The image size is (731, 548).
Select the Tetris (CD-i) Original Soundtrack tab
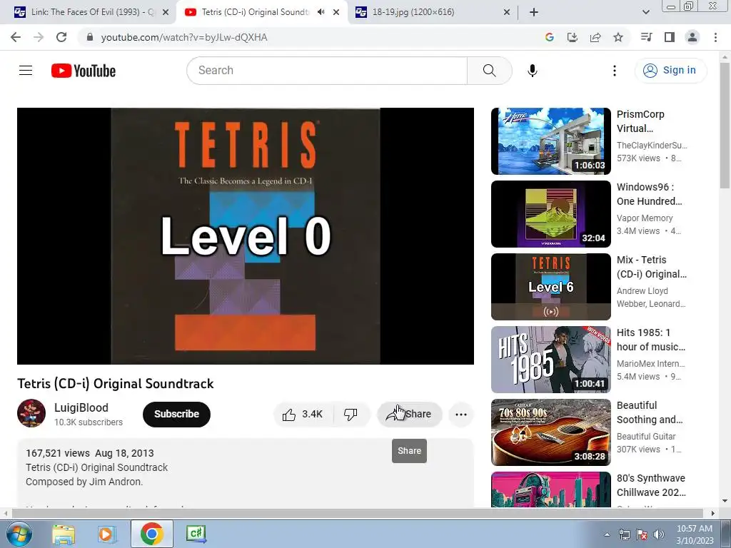tap(255, 12)
